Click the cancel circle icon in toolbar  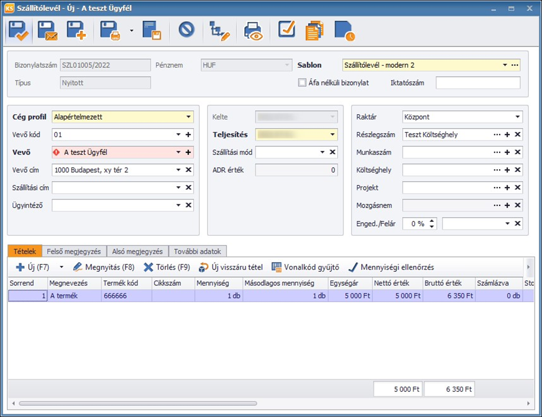186,30
